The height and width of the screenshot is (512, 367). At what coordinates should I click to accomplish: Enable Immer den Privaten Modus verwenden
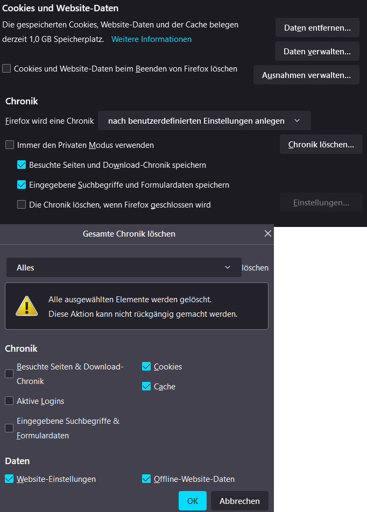coord(10,145)
